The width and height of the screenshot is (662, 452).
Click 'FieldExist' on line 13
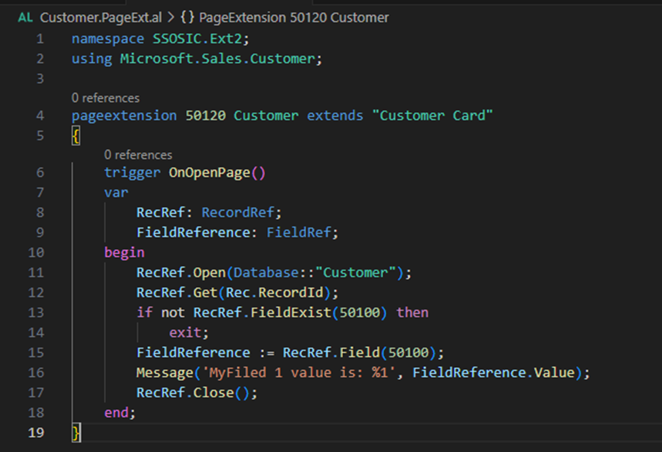(x=291, y=313)
